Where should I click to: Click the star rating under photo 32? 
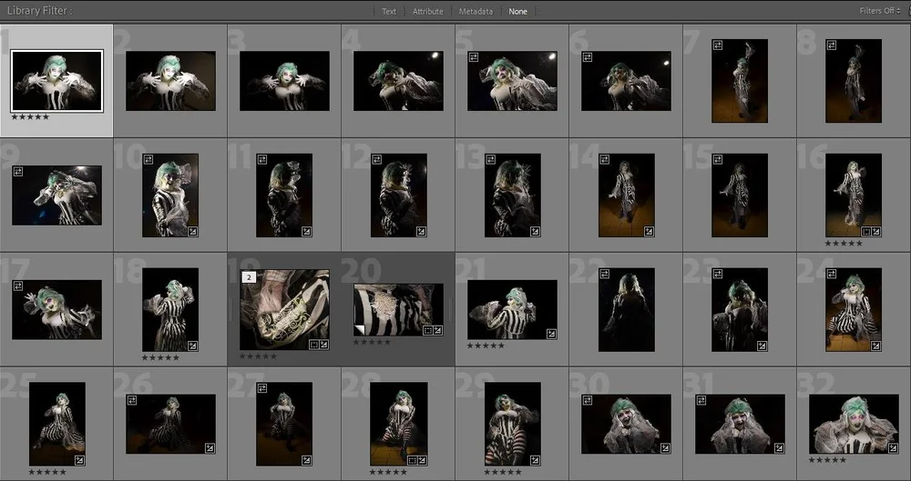point(827,459)
